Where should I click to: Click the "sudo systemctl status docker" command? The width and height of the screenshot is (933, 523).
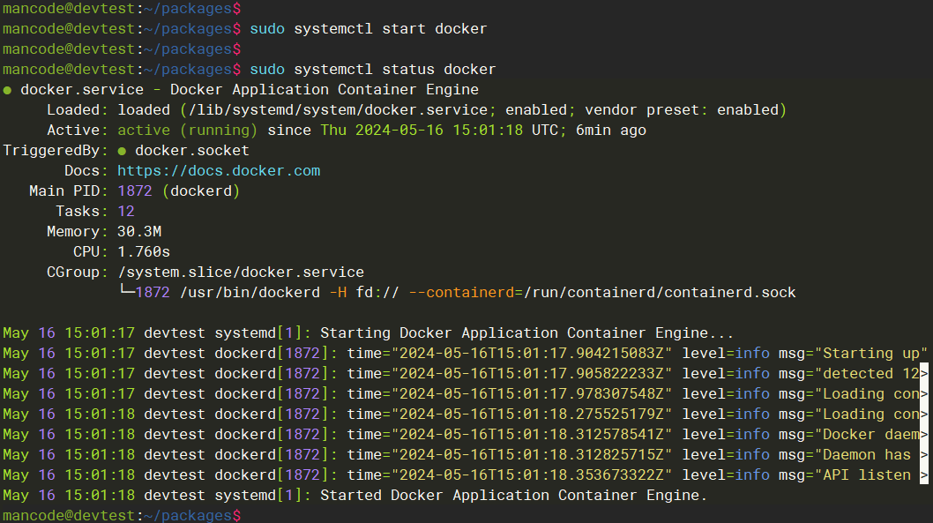[372, 70]
